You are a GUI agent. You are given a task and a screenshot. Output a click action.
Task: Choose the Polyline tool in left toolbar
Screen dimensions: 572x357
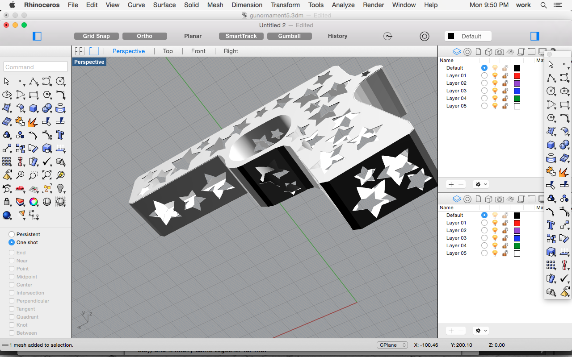(34, 81)
